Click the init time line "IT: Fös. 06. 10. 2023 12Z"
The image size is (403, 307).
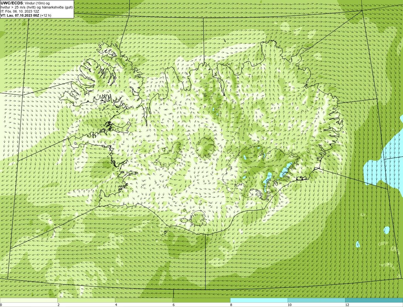20,11
